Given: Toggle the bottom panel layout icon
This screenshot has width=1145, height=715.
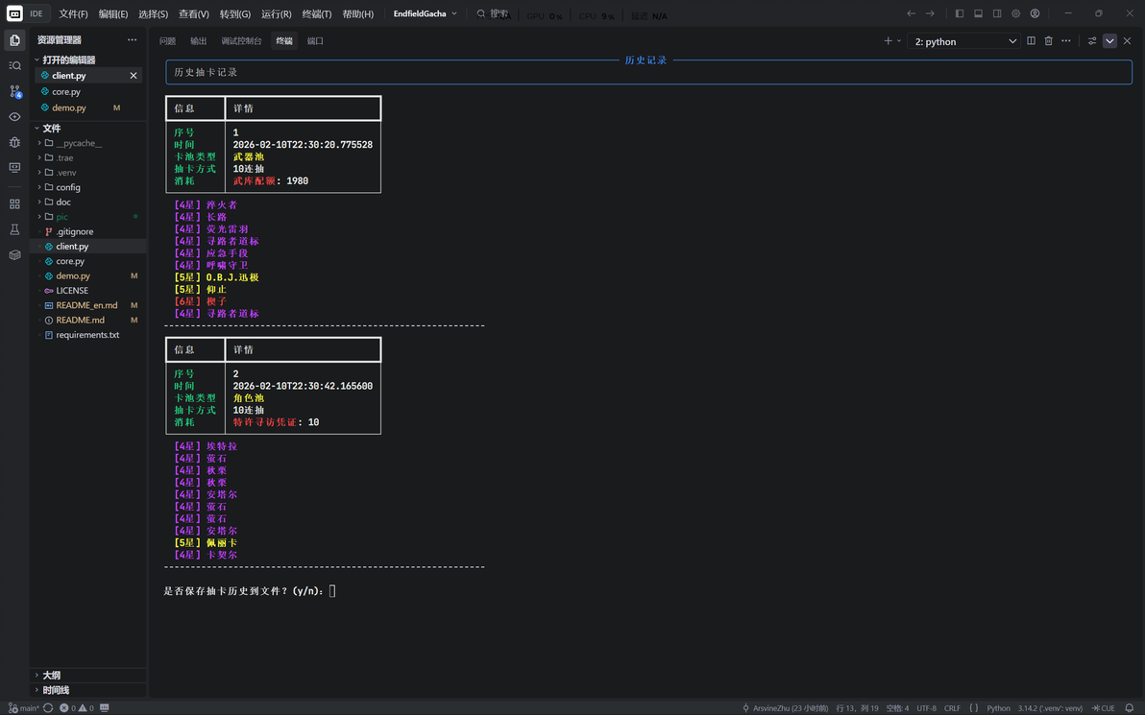Looking at the screenshot, I should pos(978,13).
